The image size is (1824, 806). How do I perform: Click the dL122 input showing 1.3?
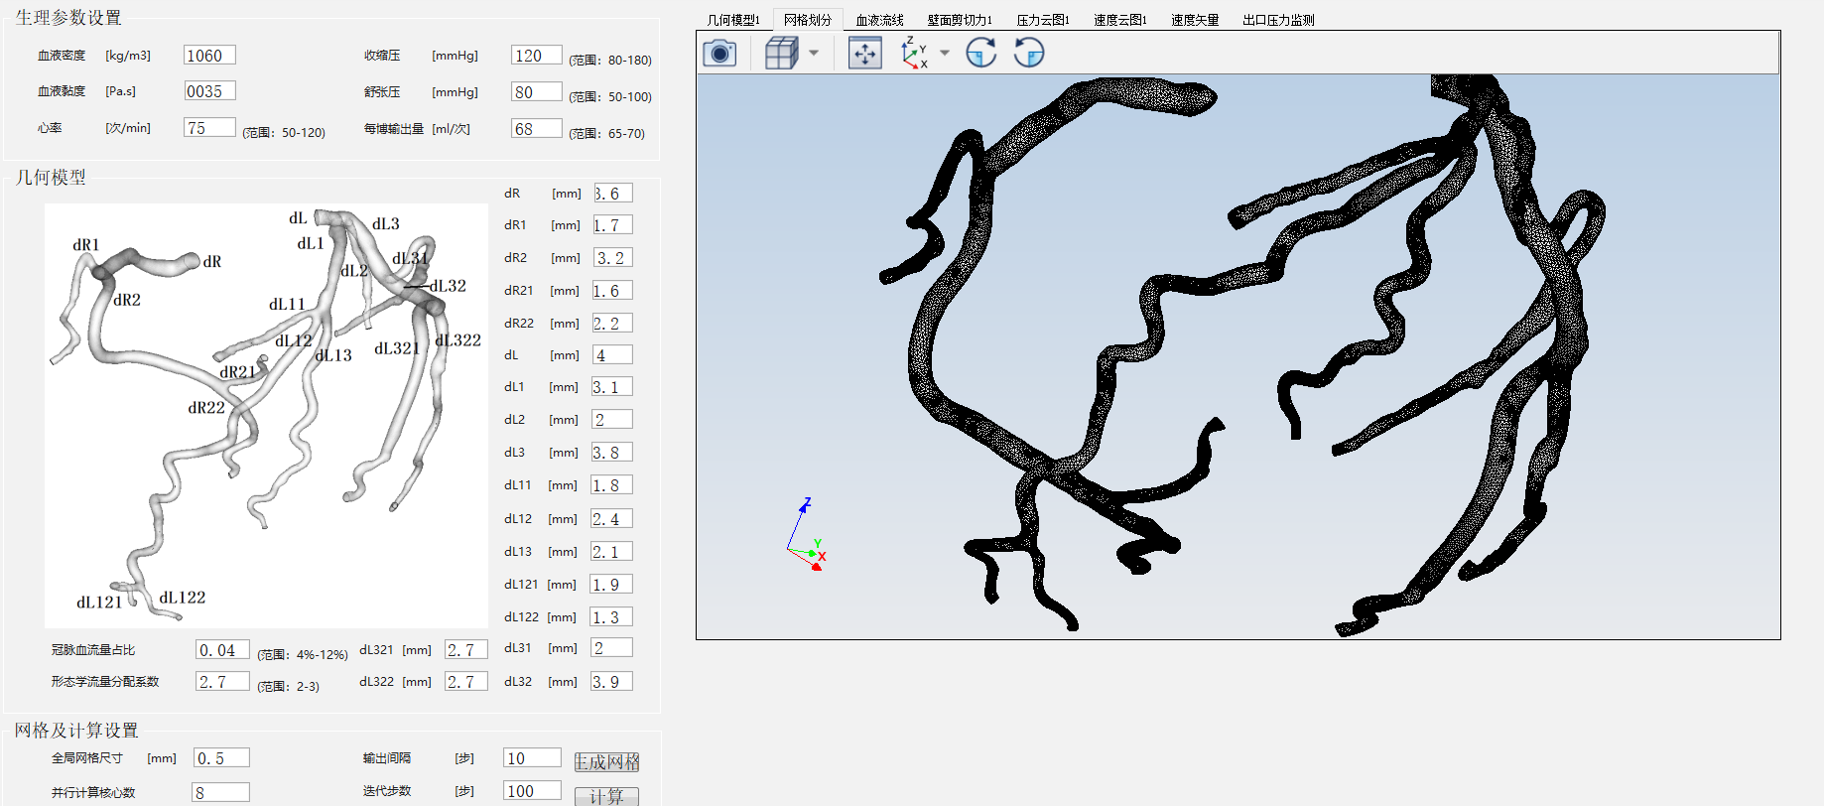612,617
